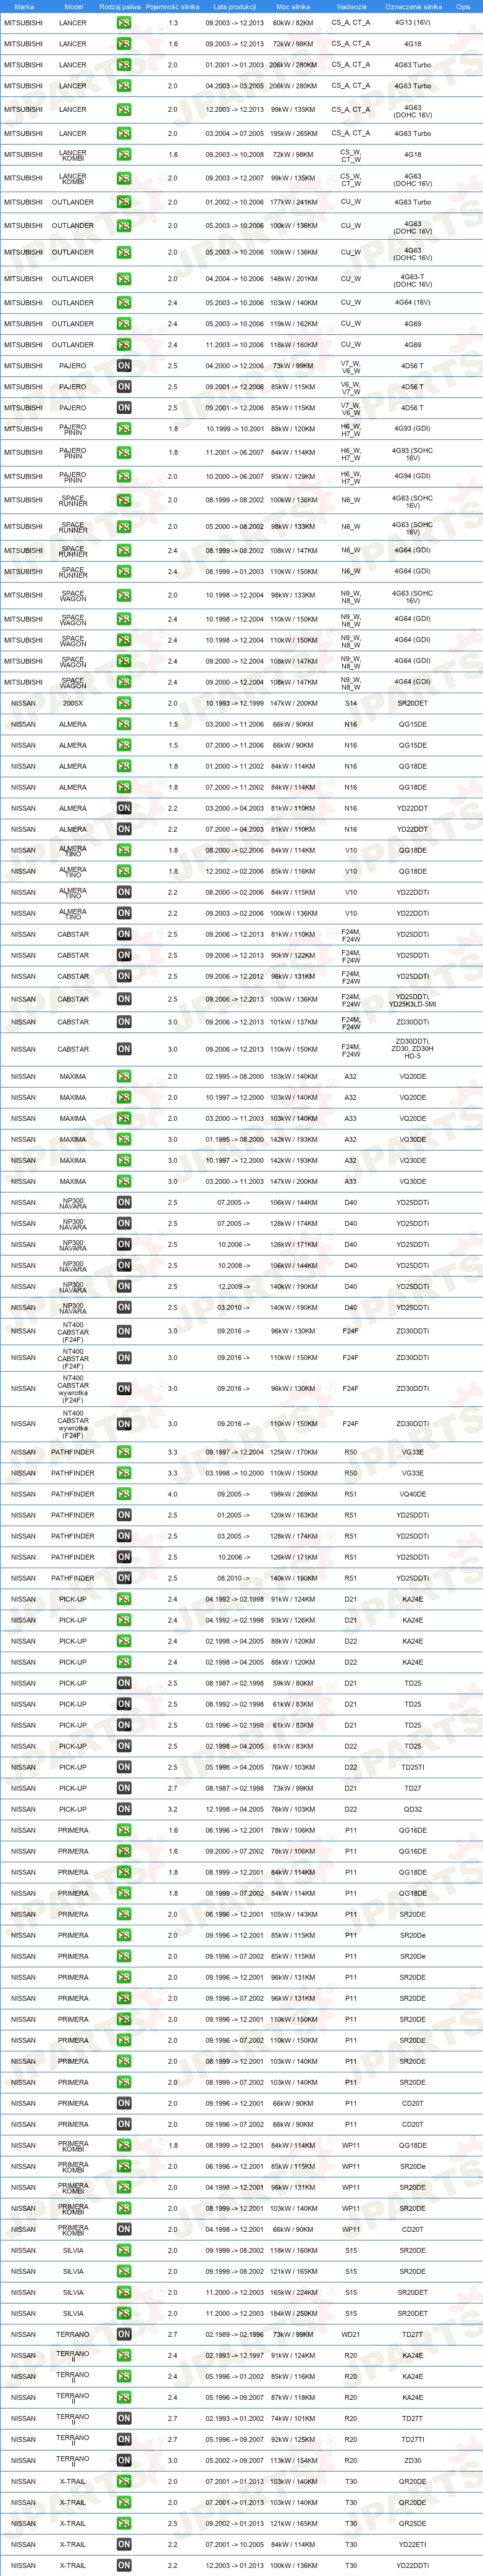483x2576 pixels.
Task: Click PB icon in Outlander 177kW/241KM row
Action: (x=124, y=202)
